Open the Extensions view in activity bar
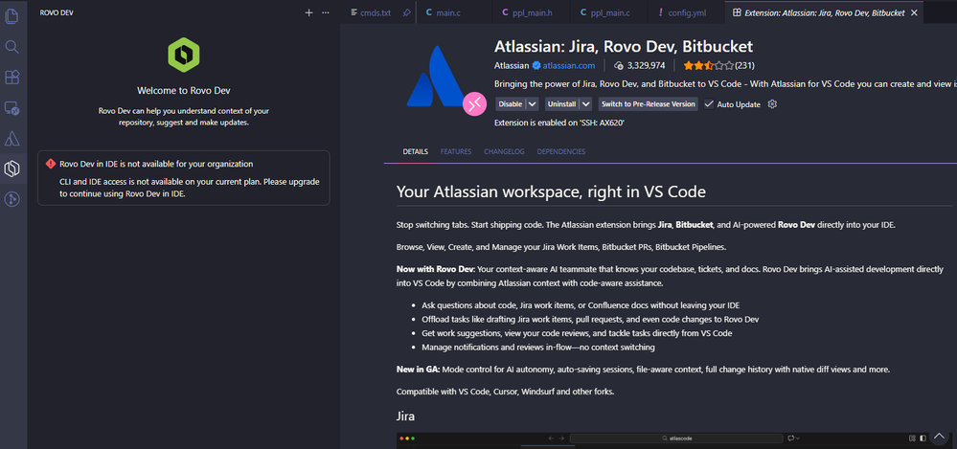 coord(11,78)
